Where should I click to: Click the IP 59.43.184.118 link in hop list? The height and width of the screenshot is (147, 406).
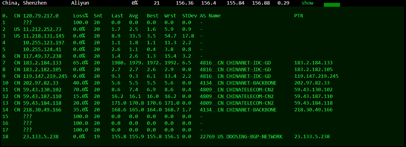[42, 103]
